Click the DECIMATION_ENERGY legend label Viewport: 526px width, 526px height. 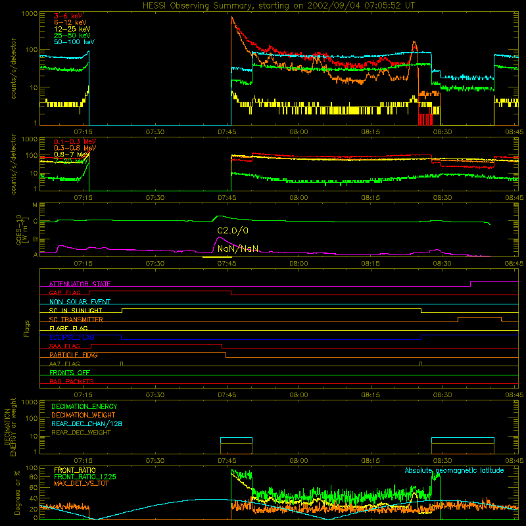[x=84, y=406]
